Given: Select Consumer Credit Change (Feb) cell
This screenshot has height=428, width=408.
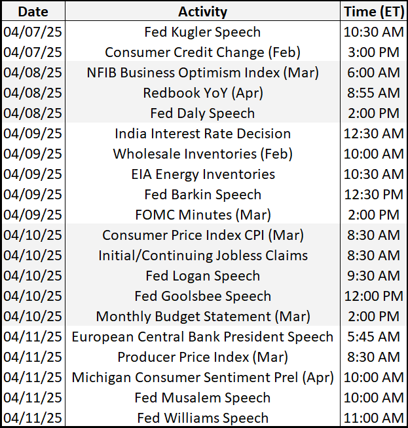Looking at the screenshot, I should (x=202, y=52).
